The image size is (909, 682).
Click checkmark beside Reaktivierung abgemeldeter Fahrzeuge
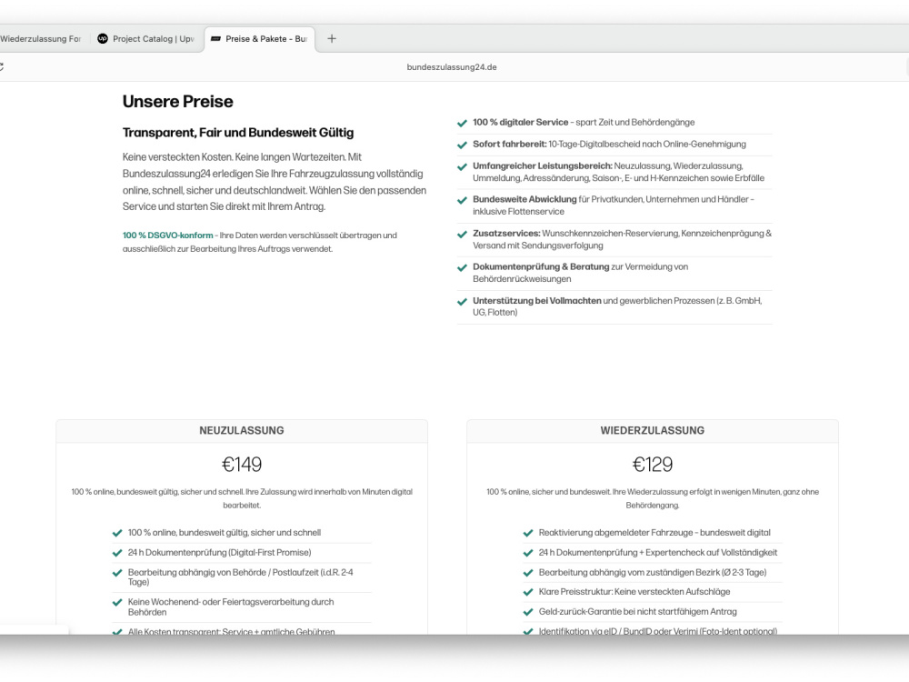(x=527, y=533)
